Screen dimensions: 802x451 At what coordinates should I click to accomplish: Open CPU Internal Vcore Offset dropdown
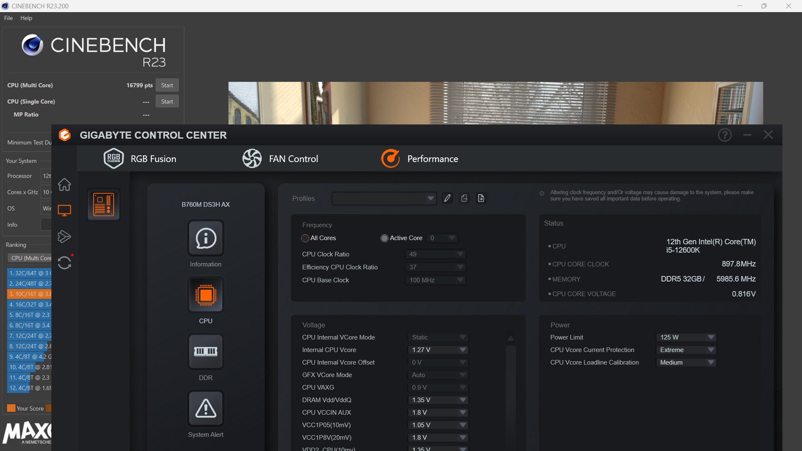point(438,362)
